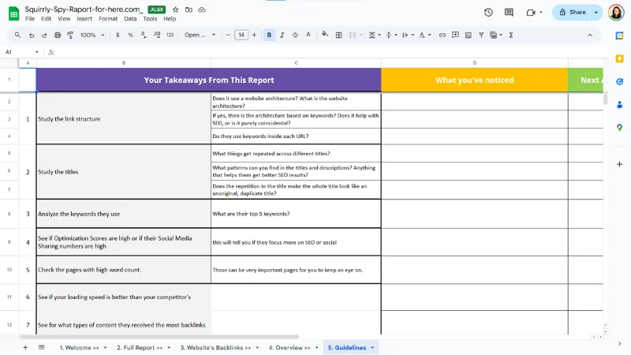The height and width of the screenshot is (355, 631).
Task: Open version history clock icon
Action: coord(488,12)
